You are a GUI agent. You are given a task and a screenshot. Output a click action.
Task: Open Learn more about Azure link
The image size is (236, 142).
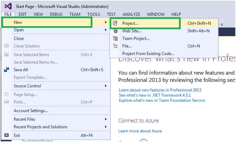pyautogui.click(x=140, y=131)
